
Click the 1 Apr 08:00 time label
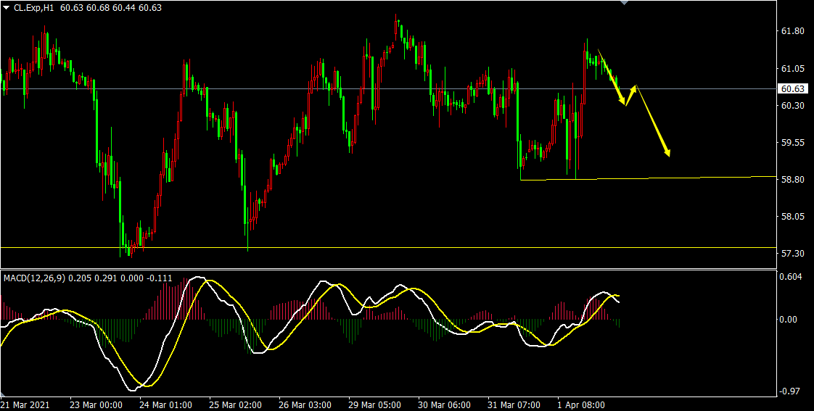(x=582, y=404)
